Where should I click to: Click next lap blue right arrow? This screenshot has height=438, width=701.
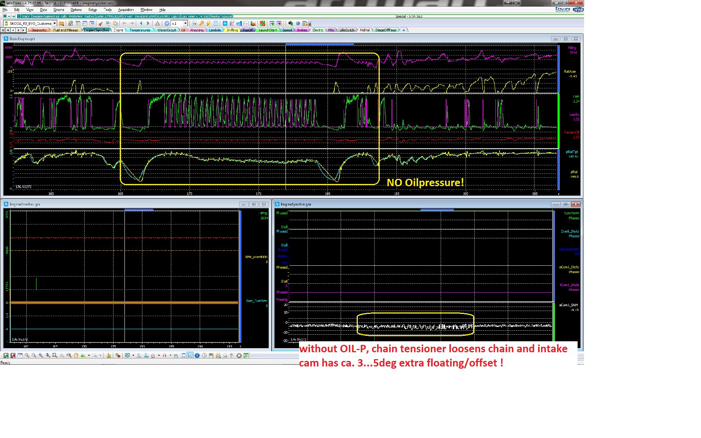(148, 23)
